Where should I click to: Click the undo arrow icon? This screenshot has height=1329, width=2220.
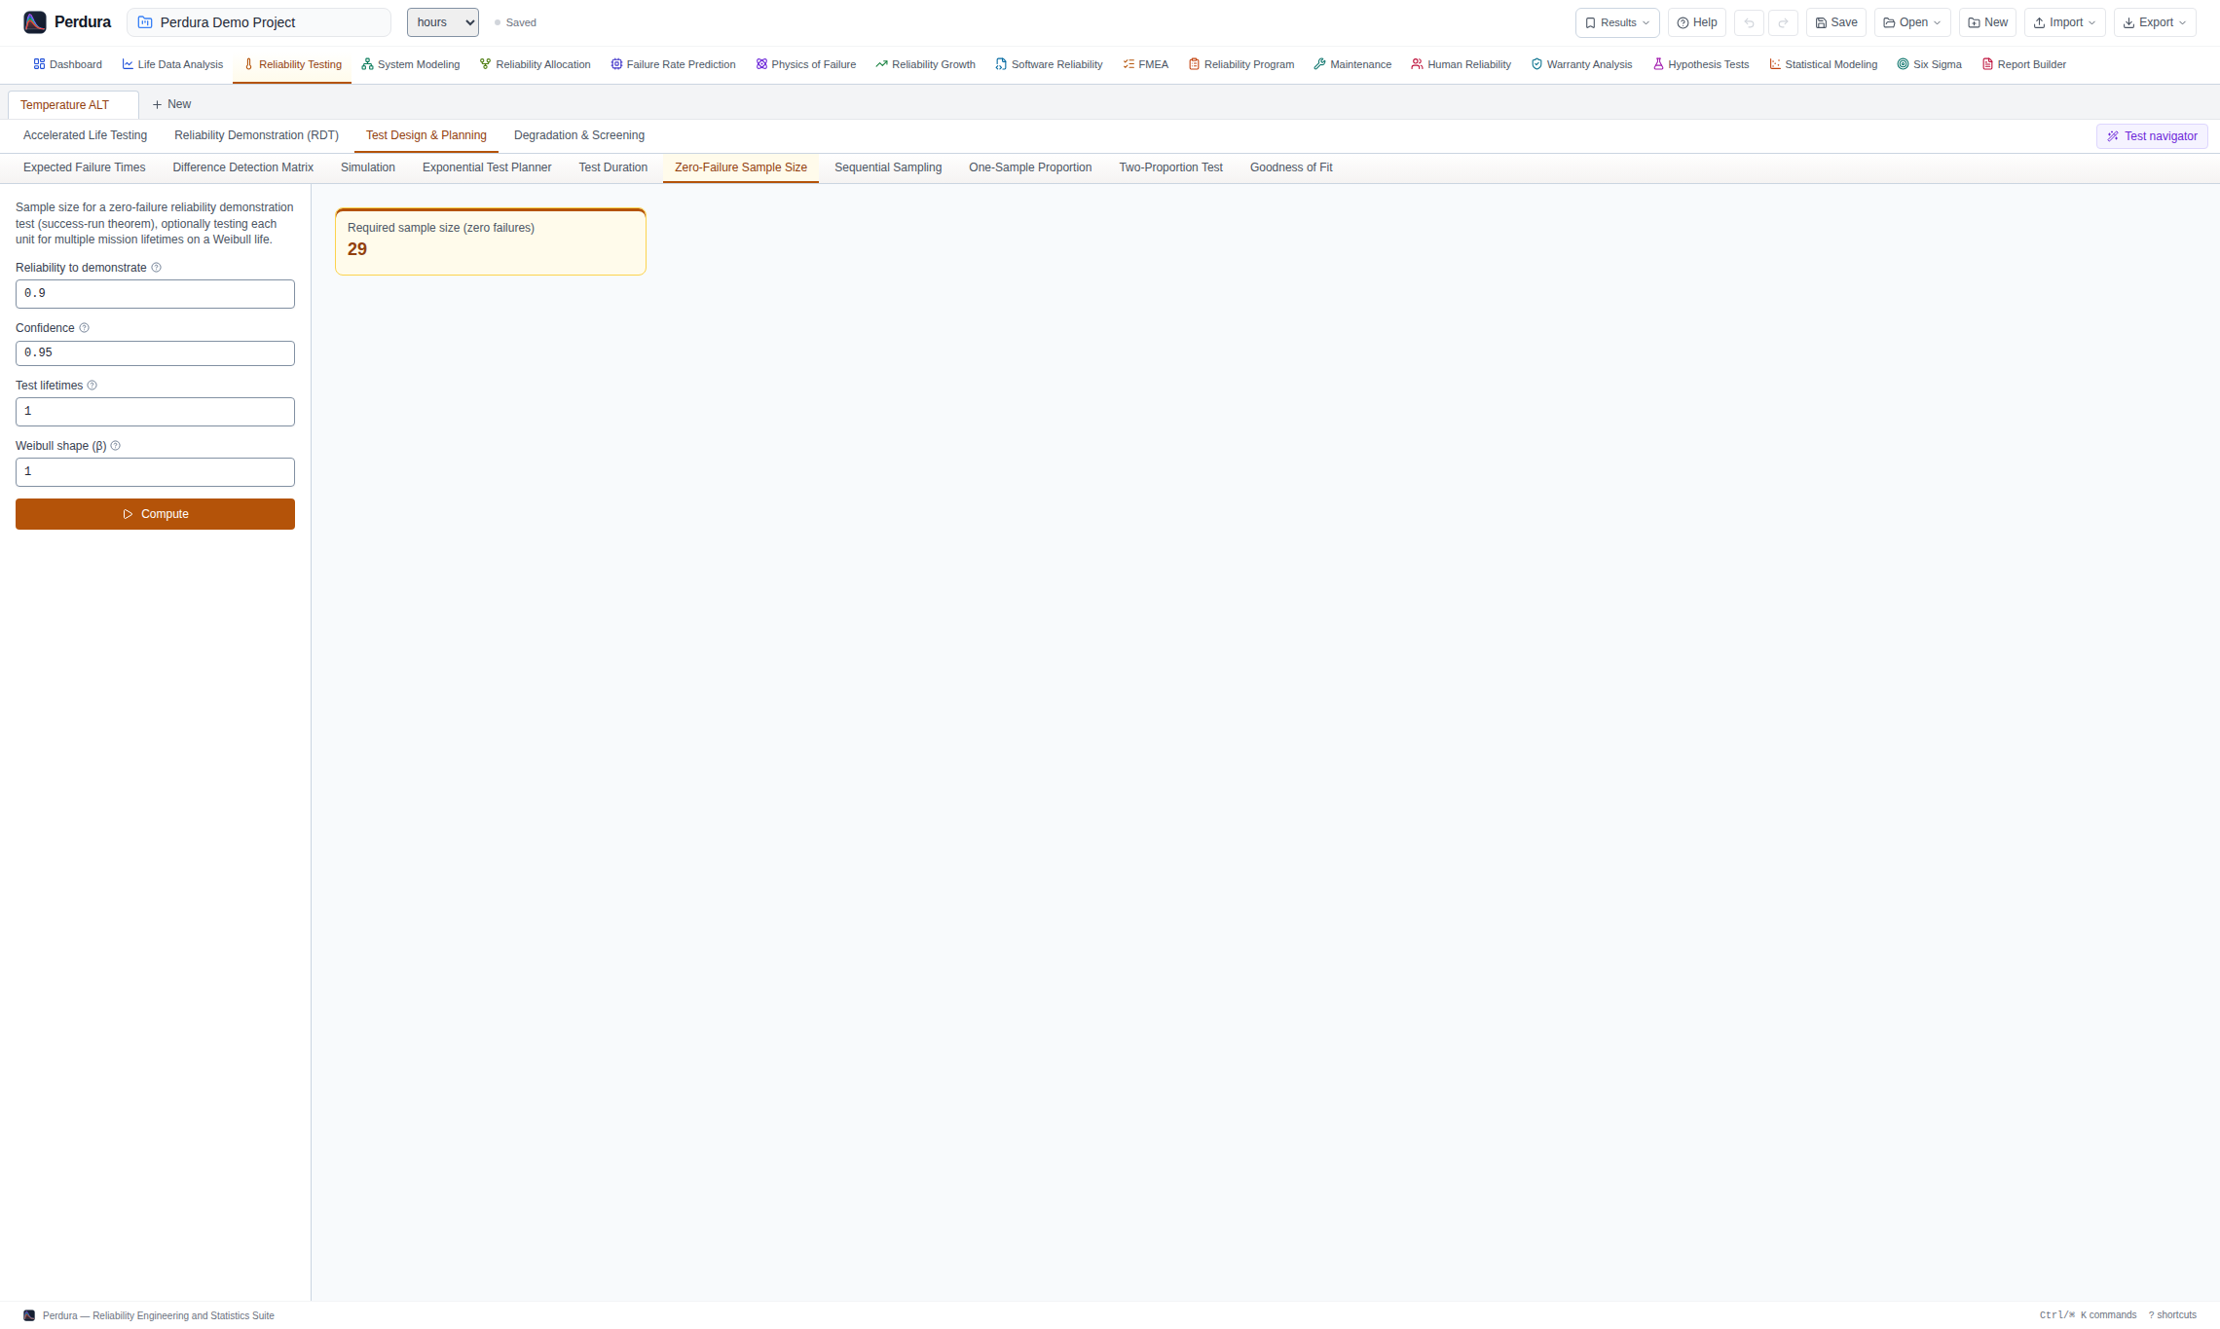tap(1749, 22)
